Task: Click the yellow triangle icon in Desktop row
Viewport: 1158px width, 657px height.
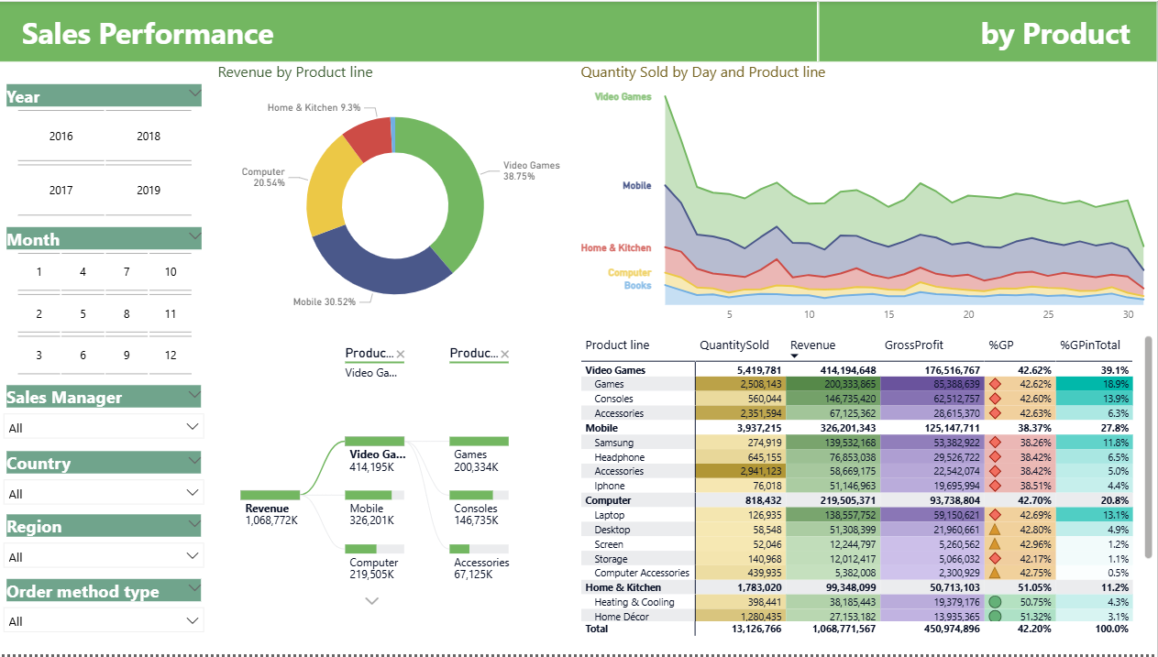Action: click(x=995, y=530)
